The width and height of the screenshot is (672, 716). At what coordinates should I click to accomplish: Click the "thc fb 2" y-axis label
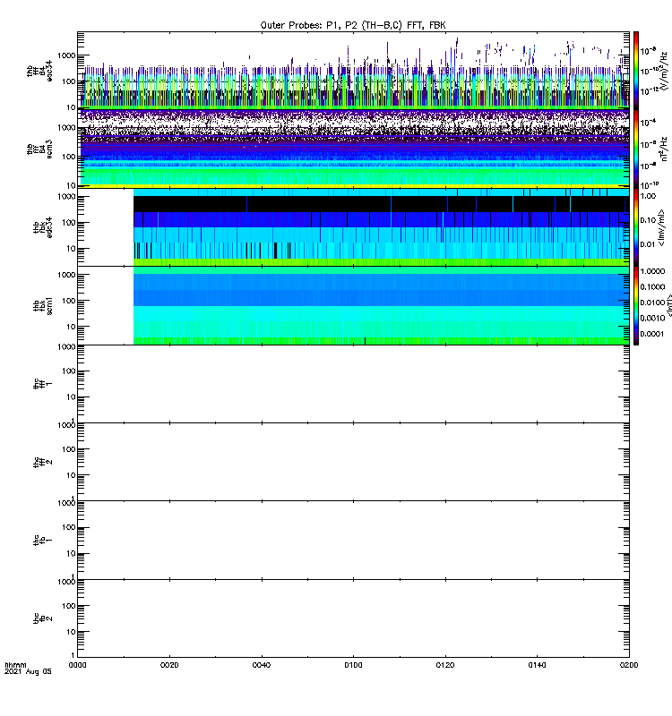coord(42,618)
